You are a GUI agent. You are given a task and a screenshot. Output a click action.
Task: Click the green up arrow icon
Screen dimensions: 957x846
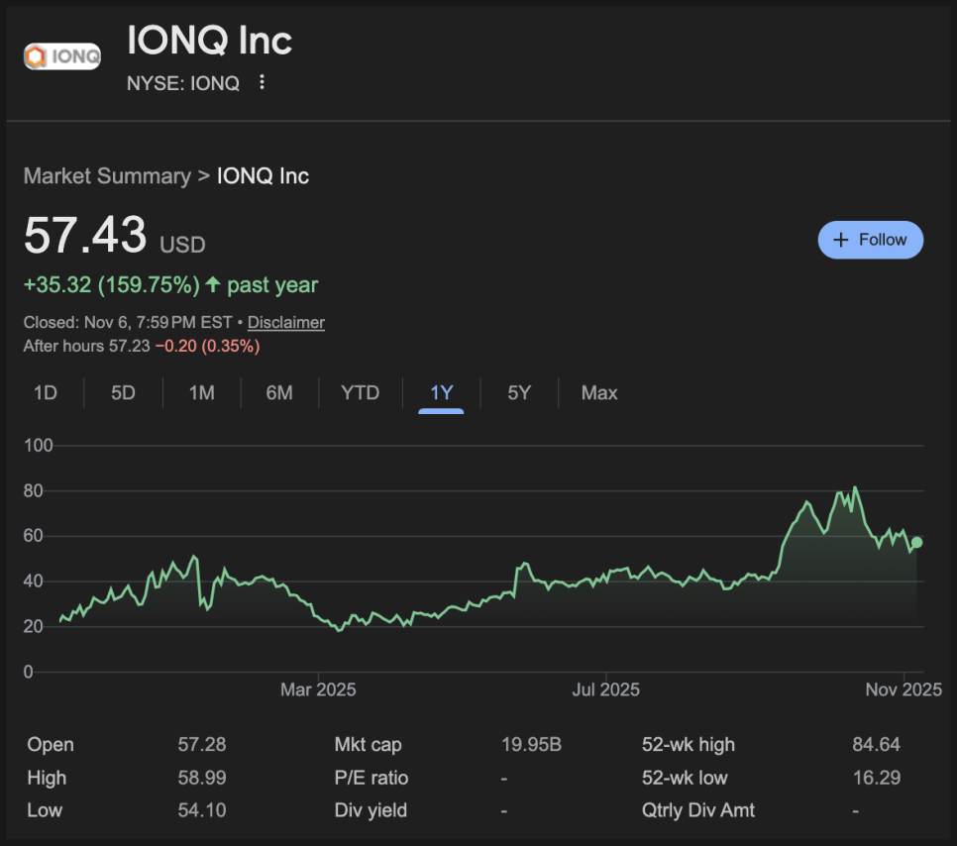(x=212, y=285)
